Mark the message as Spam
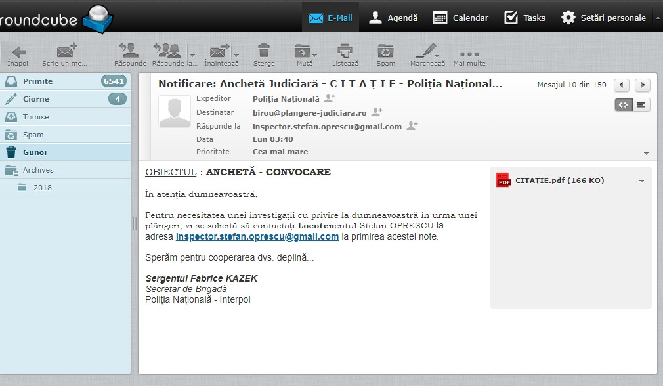 pyautogui.click(x=385, y=53)
